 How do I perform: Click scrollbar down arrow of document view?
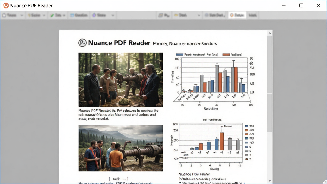tap(270, 181)
